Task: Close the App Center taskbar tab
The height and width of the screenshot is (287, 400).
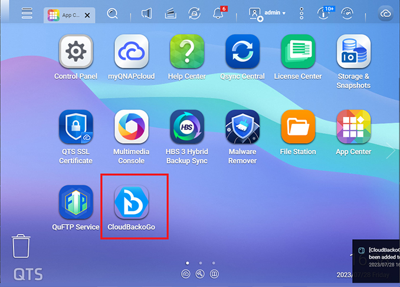Action: tap(87, 15)
